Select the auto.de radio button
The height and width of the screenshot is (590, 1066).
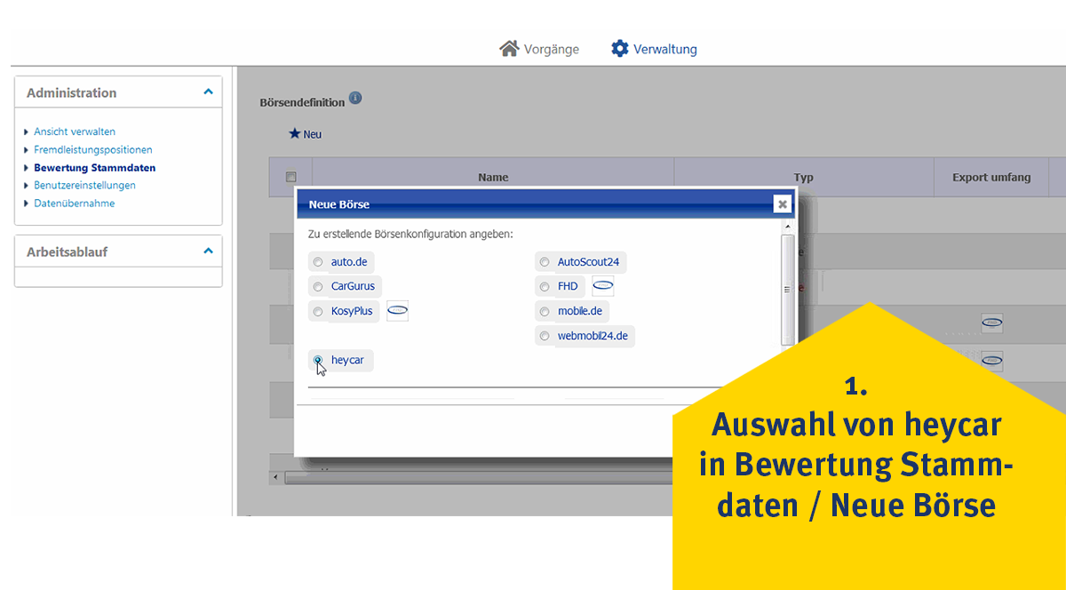pyautogui.click(x=318, y=262)
